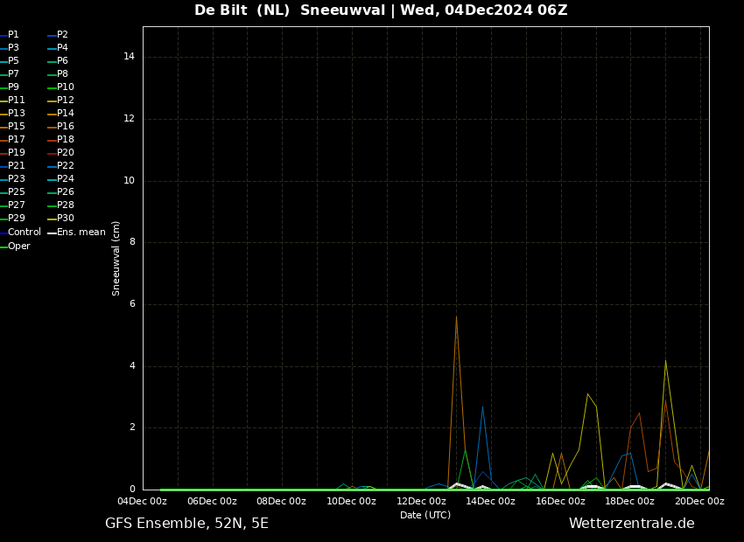Click the P1 legend entry
Viewport: 744px width, 542px height.
pyautogui.click(x=13, y=35)
